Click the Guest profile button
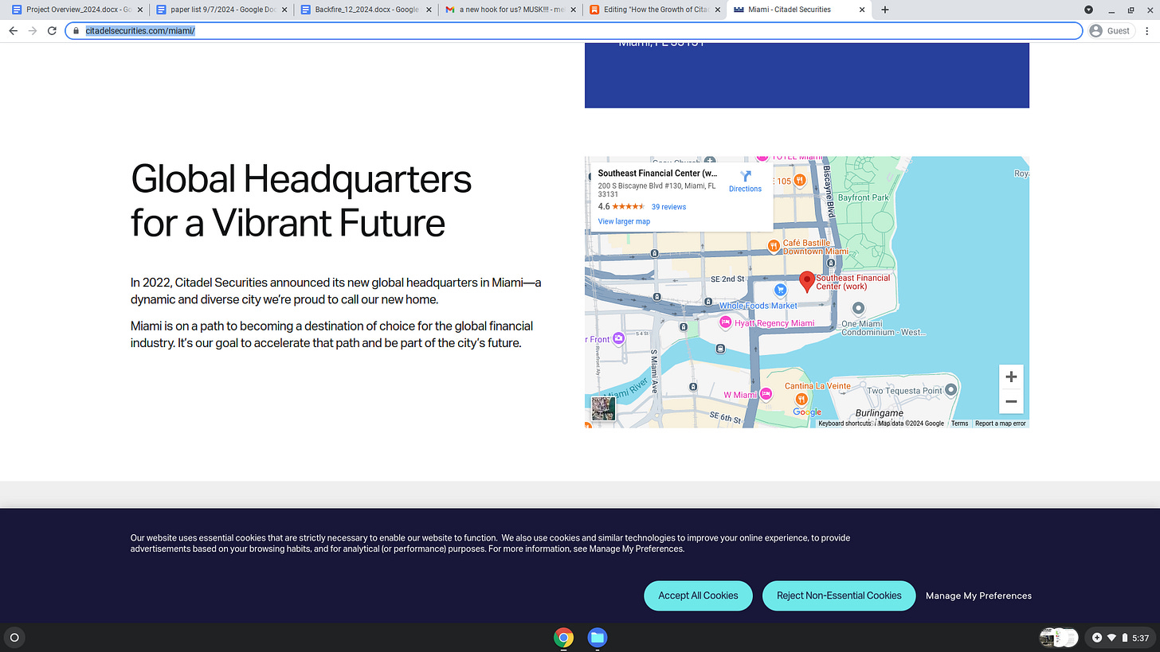 tap(1110, 31)
